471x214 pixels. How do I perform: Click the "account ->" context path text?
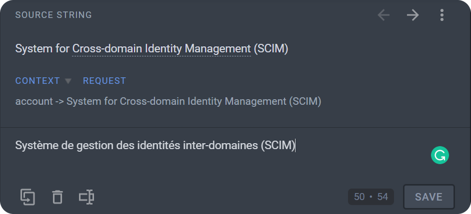40,102
